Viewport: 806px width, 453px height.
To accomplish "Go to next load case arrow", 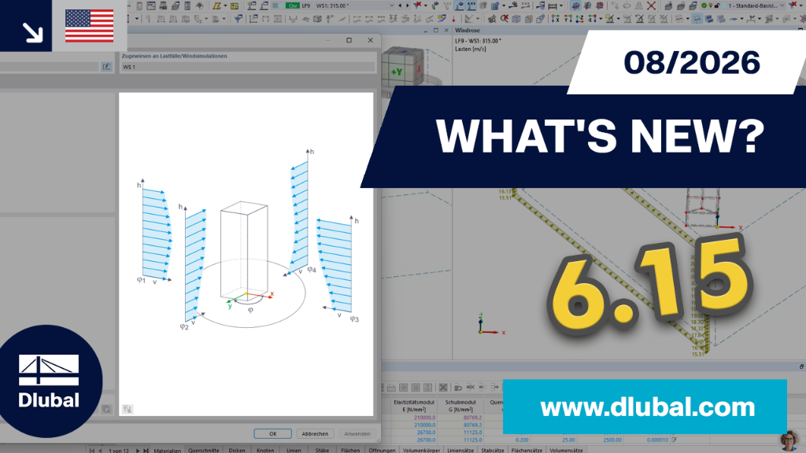I will tap(407, 6).
